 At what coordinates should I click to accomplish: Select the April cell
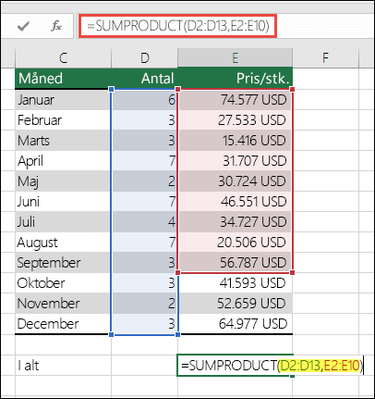63,161
